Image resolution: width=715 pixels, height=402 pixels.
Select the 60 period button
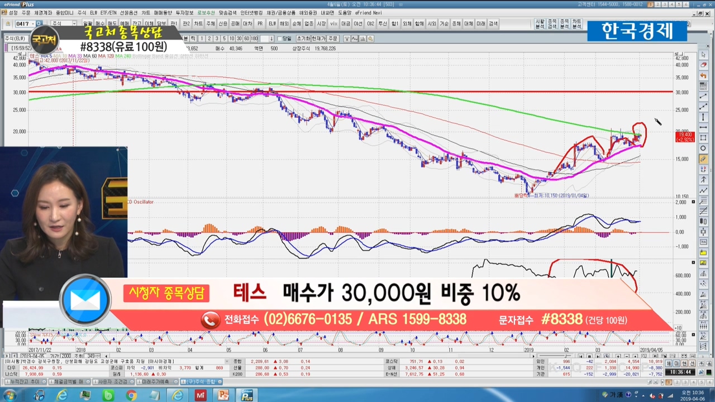point(247,39)
